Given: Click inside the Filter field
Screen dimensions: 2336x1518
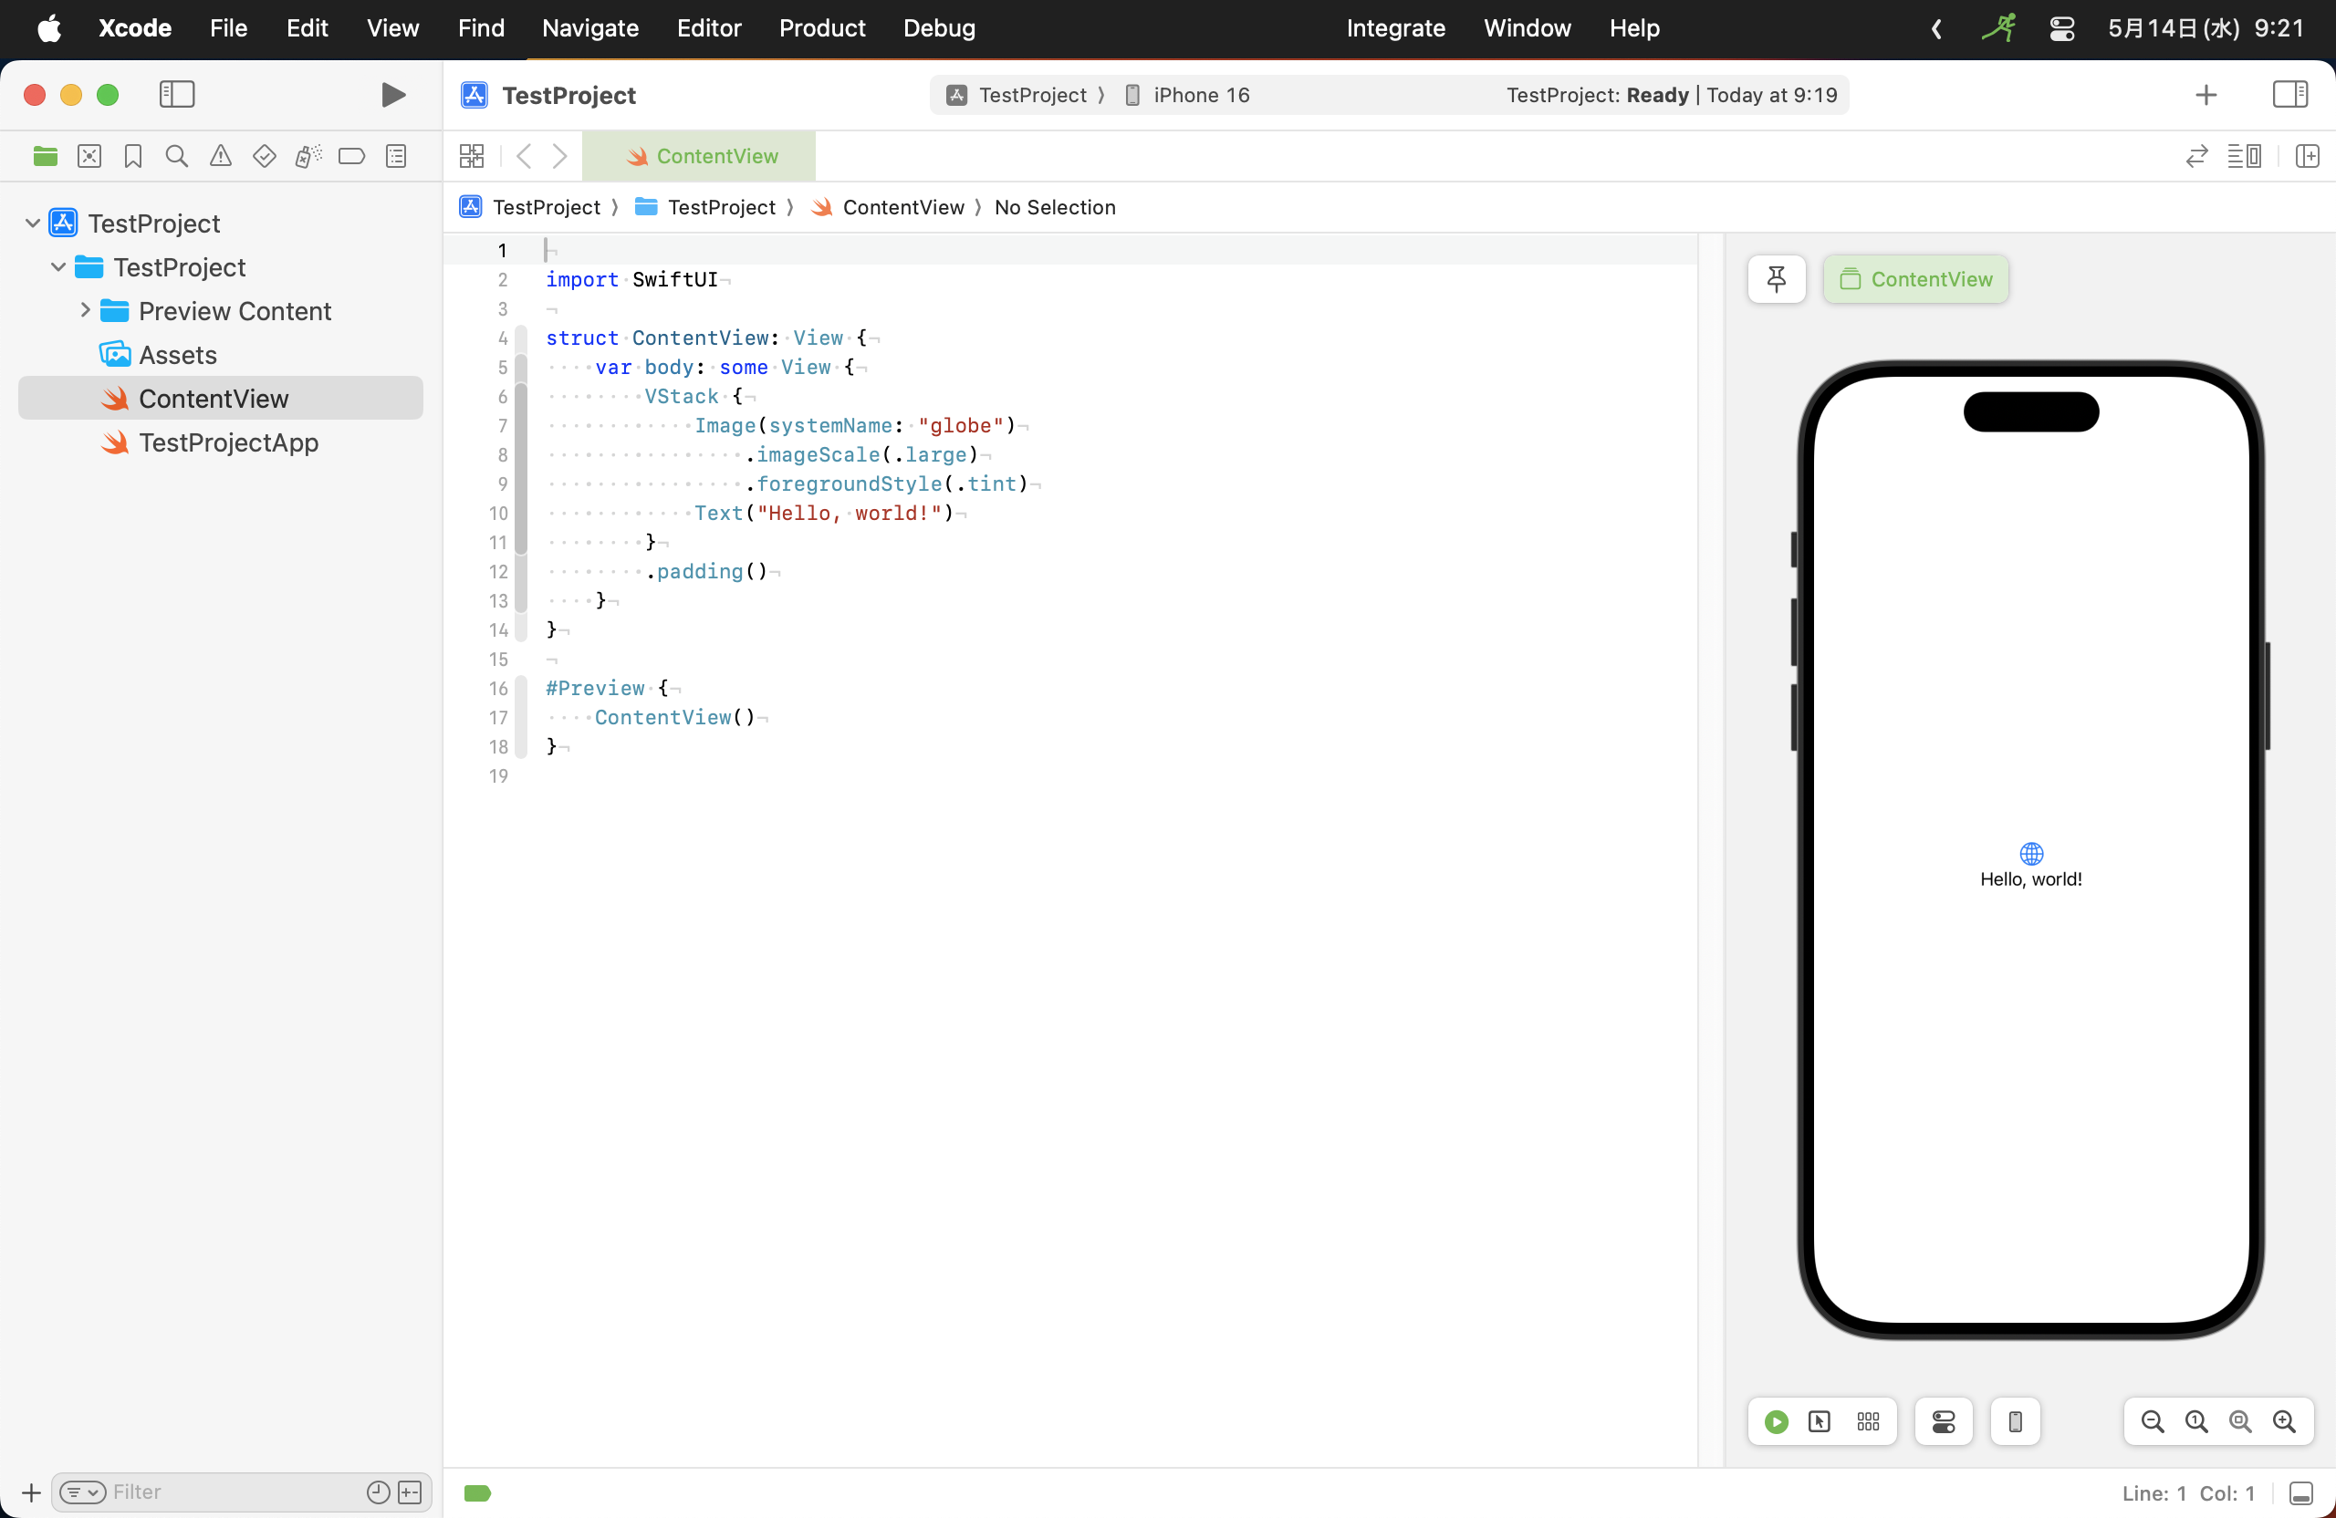Looking at the screenshot, I should 196,1492.
